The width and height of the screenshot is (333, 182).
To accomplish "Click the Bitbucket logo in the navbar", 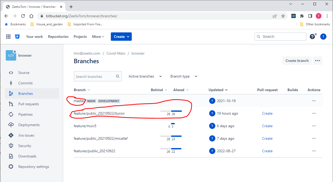I will [x=17, y=37].
